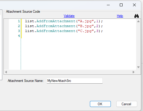Click the code editor scroll down arrow
Viewport: 143px width, 111px height.
(x=138, y=67)
